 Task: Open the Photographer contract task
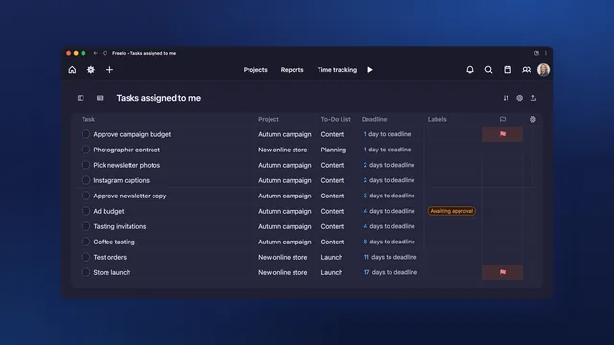coord(127,149)
